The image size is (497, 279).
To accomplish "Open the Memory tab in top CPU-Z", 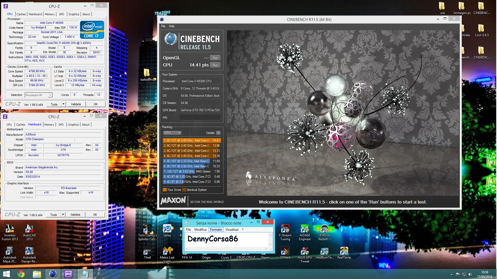I will [x=50, y=14].
